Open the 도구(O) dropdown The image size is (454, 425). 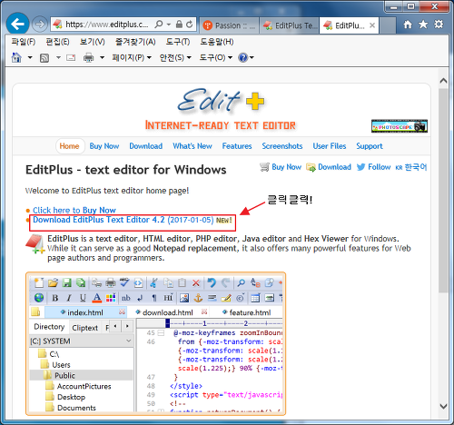(215, 57)
